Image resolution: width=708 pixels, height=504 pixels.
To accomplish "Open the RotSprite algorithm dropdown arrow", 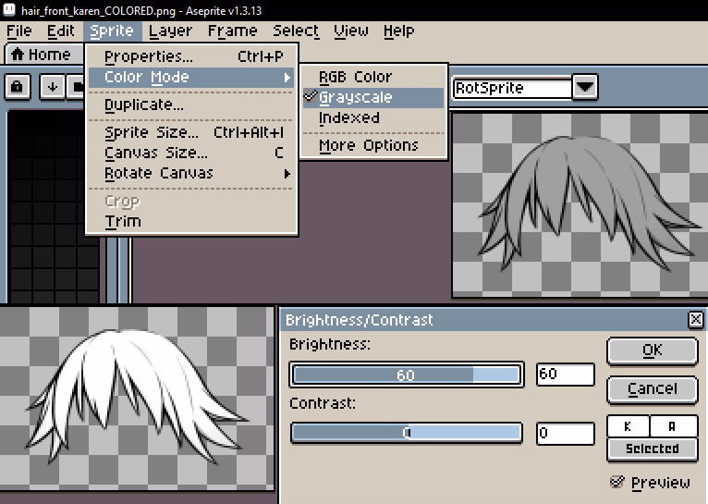I will click(584, 88).
